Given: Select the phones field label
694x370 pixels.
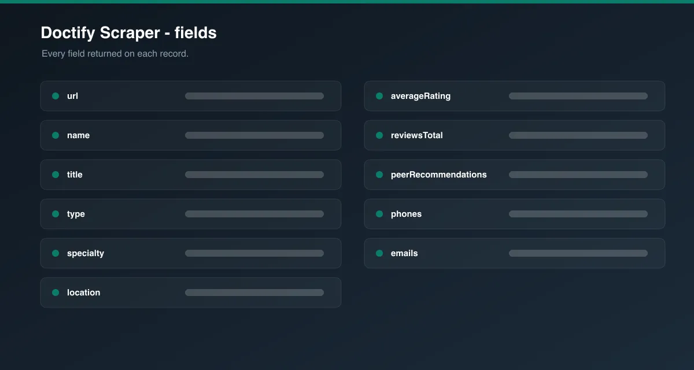Looking at the screenshot, I should click(406, 214).
